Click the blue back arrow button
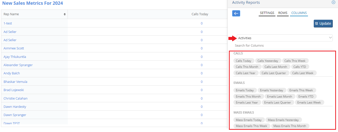 236,13
